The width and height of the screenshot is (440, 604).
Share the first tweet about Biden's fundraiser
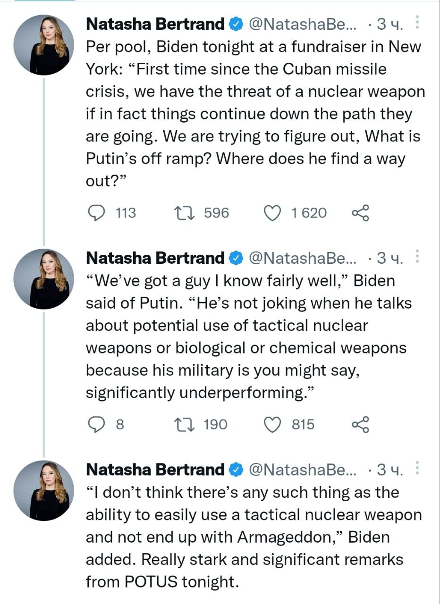(x=360, y=213)
